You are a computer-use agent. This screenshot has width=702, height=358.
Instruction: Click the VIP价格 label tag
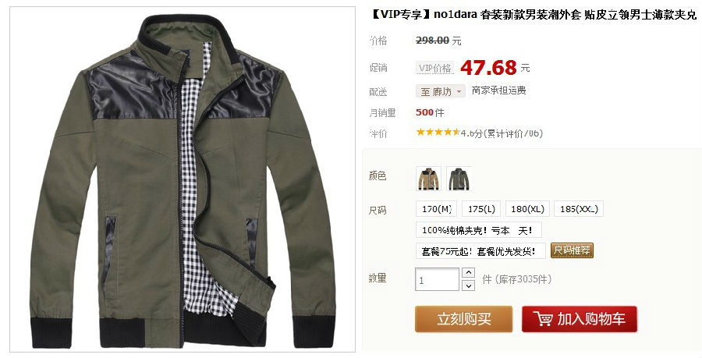click(434, 68)
